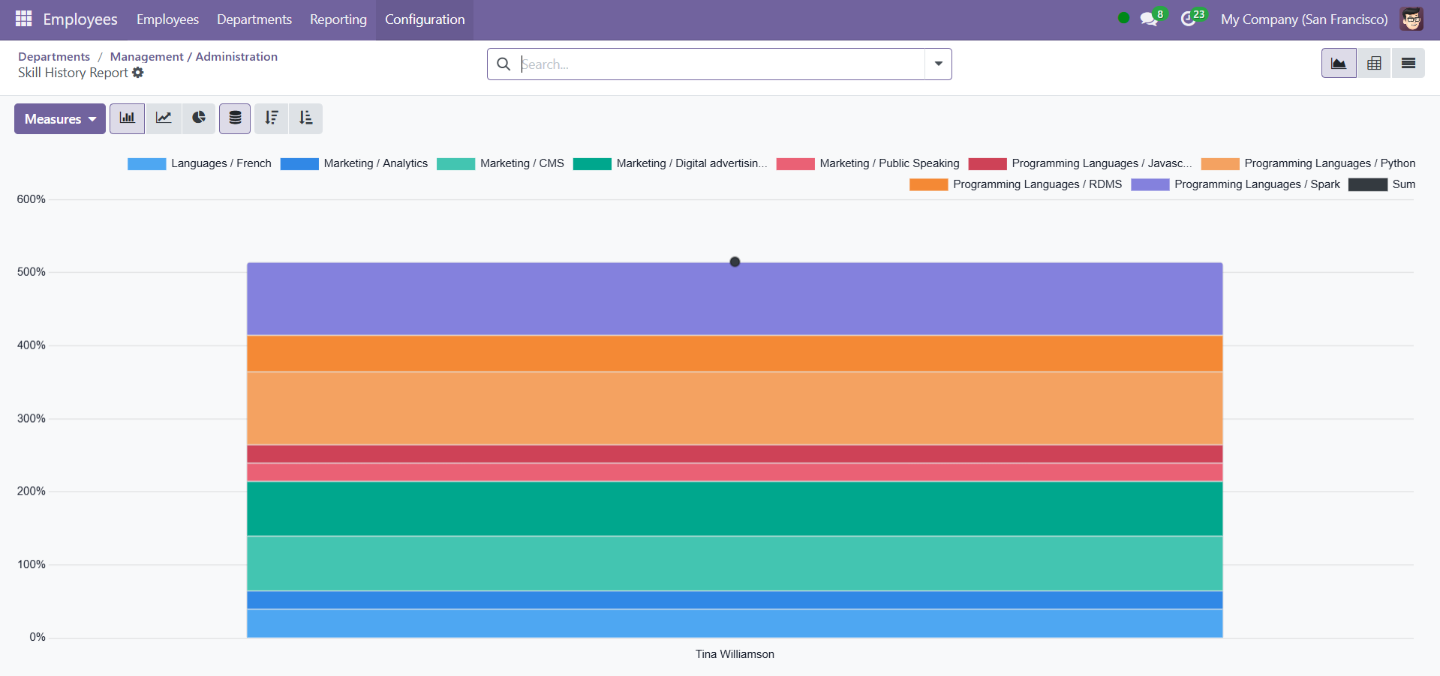1440x676 pixels.
Task: Open the My Company (San Francisco) switcher
Action: [x=1304, y=19]
